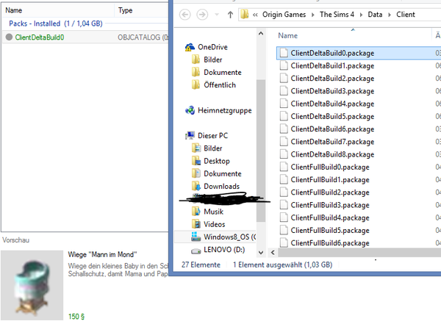
Task: Show hidden breadcrumb path chevrons
Action: click(255, 15)
